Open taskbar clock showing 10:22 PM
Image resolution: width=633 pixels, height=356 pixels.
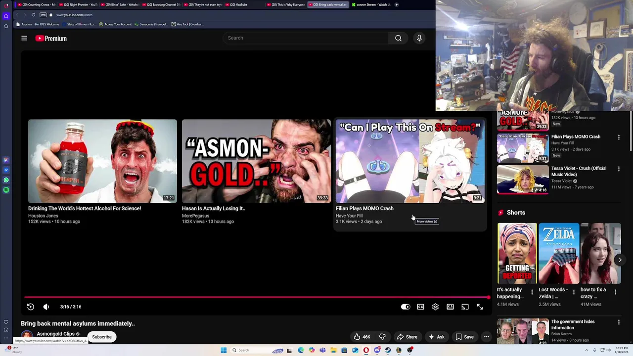(x=622, y=350)
